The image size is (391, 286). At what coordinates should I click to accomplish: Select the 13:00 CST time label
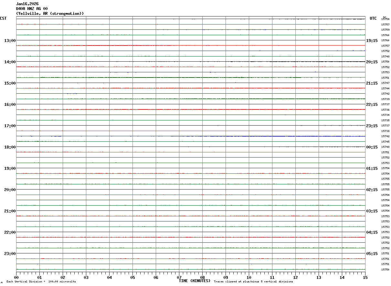tap(10, 41)
